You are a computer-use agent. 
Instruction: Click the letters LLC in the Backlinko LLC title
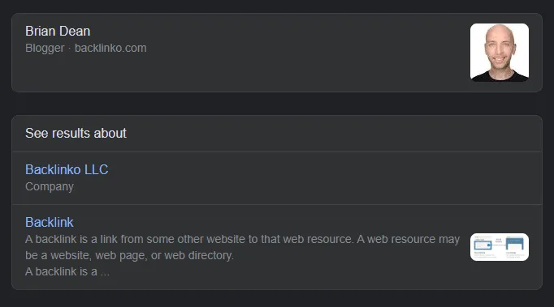coord(96,169)
